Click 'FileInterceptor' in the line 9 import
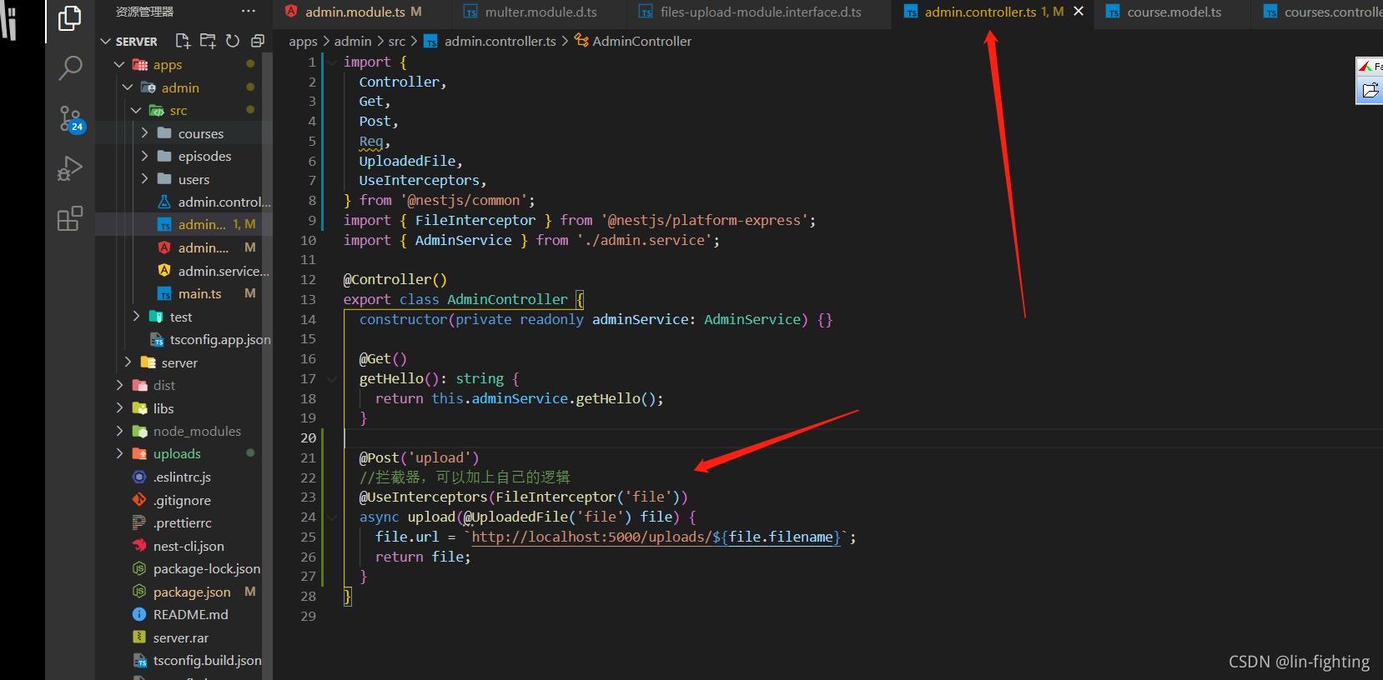Image resolution: width=1383 pixels, height=680 pixels. [x=475, y=220]
